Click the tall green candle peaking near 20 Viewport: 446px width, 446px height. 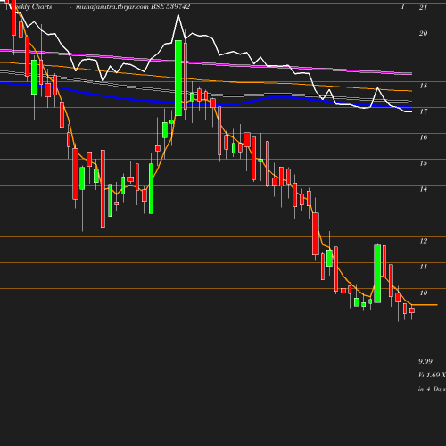point(178,78)
